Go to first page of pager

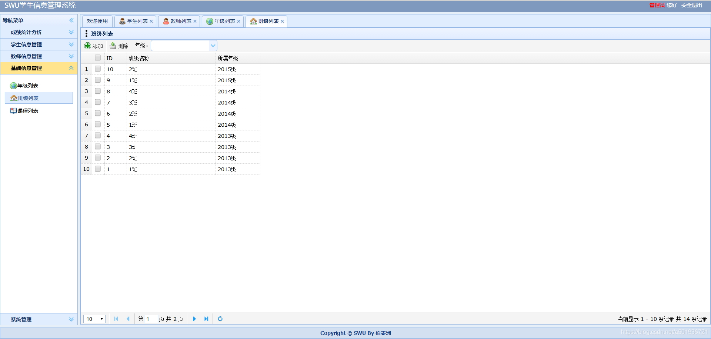pos(116,319)
